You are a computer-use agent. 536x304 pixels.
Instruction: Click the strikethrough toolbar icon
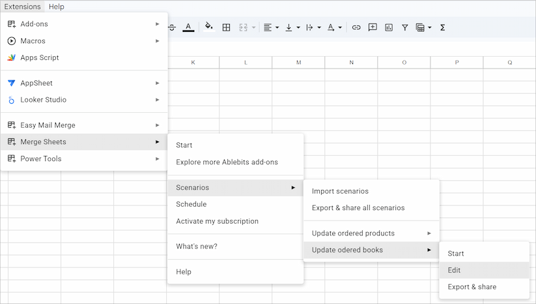(172, 27)
